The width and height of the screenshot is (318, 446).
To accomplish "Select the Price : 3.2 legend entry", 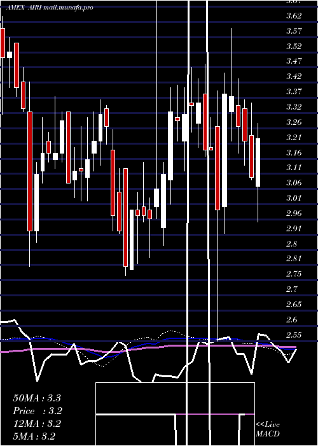I will (x=38, y=411).
